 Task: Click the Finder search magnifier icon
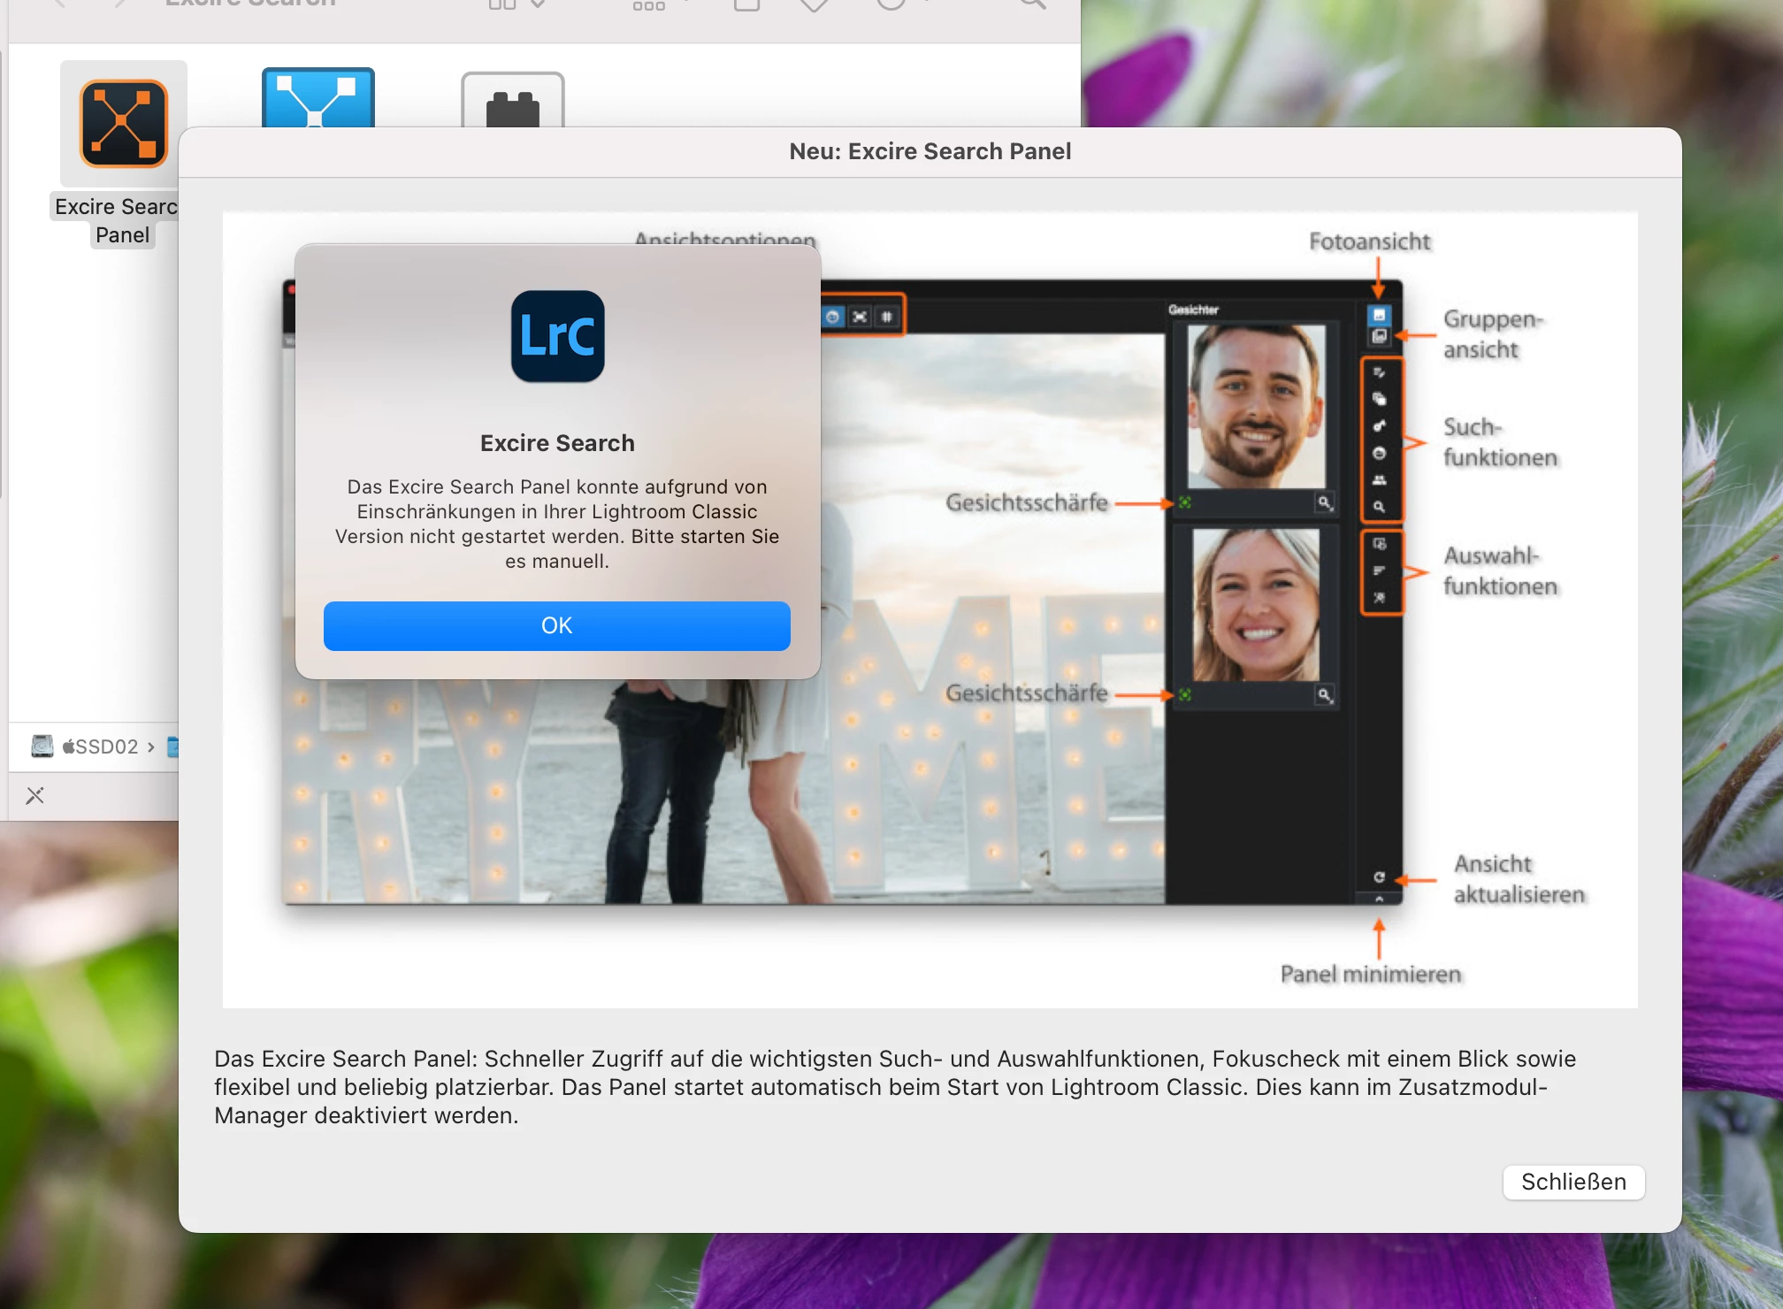[x=1032, y=4]
